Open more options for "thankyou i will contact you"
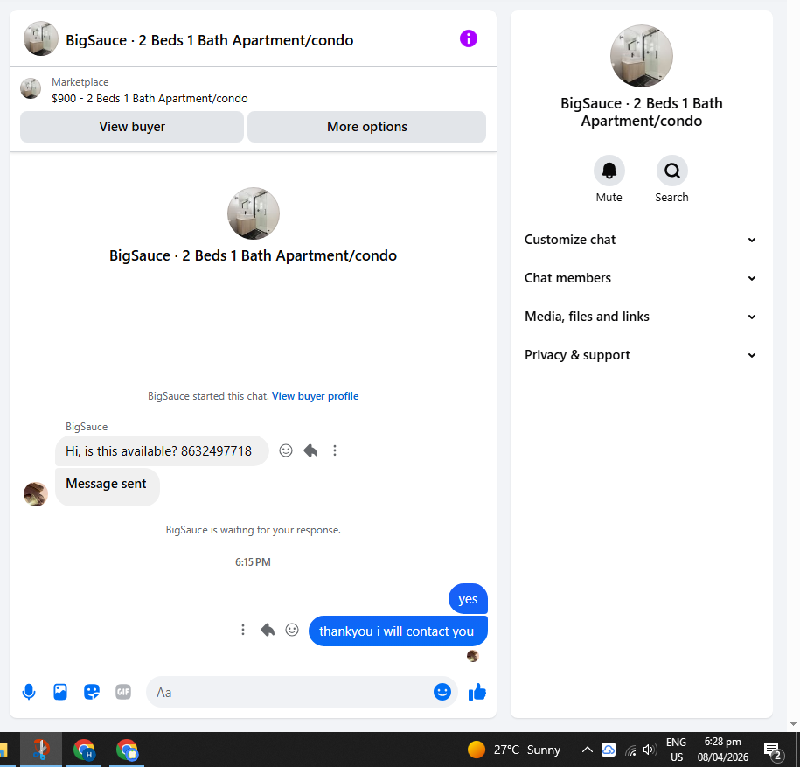The width and height of the screenshot is (800, 767). coord(243,631)
